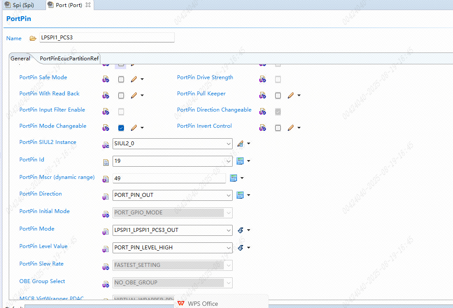Uncheck the PortPin Mode Changeable checkbox

(x=121, y=128)
